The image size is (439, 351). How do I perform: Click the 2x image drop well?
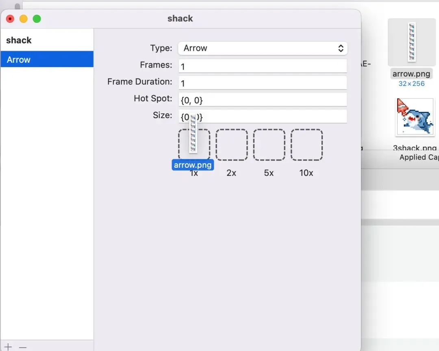[x=232, y=145]
